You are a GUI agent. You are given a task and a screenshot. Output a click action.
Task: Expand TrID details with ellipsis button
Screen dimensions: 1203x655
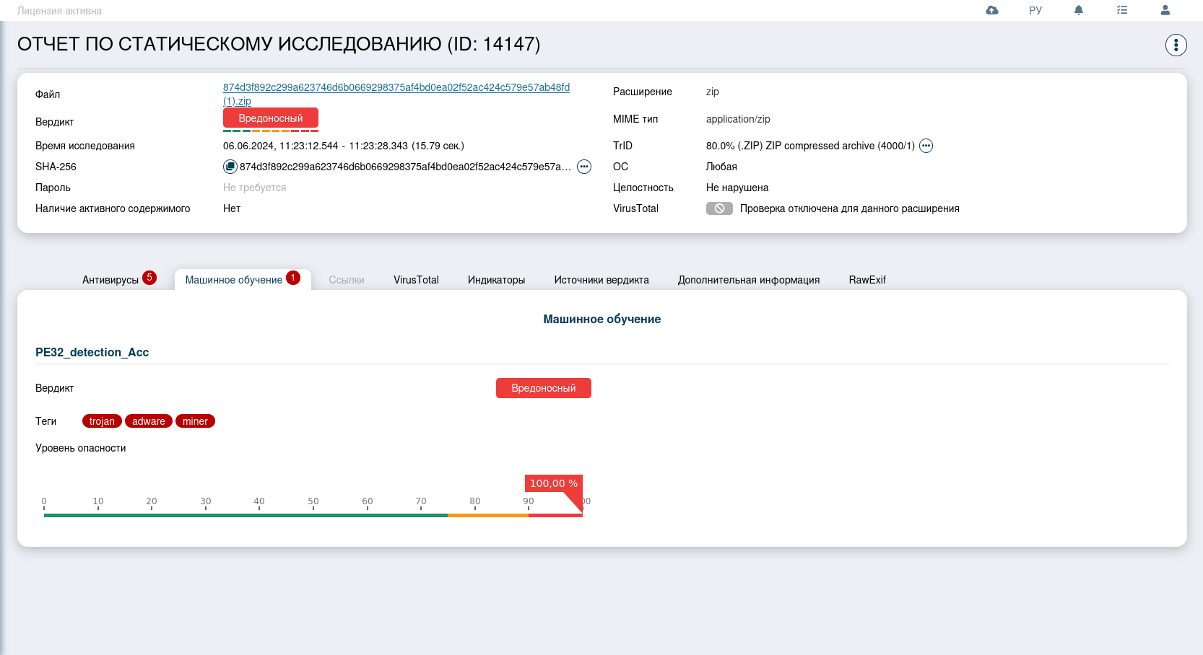click(926, 146)
